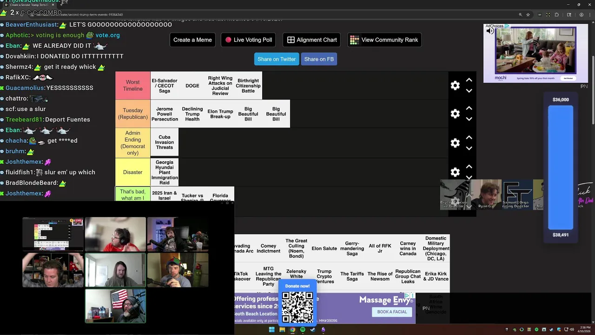Select the DOGE tile

click(x=192, y=86)
